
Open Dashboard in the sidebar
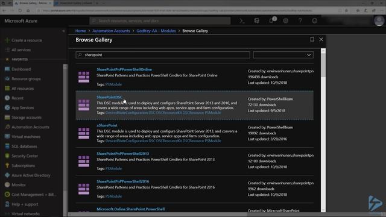(x=21, y=69)
